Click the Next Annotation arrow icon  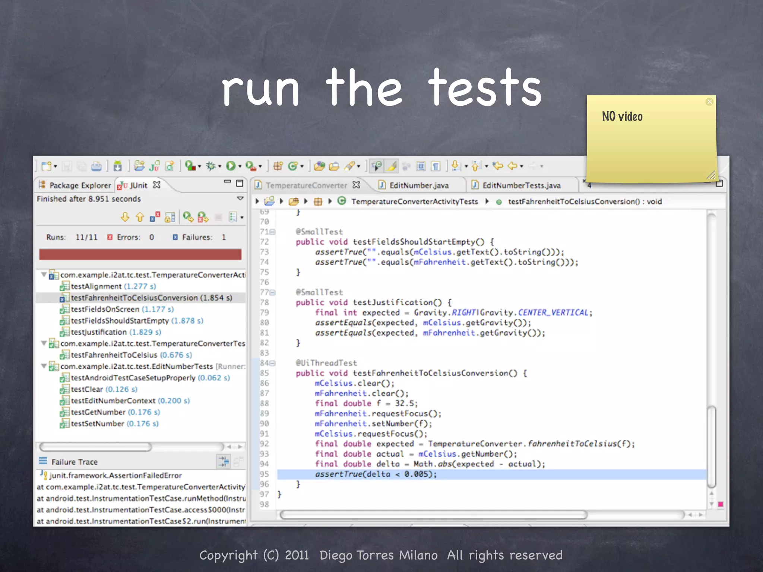pyautogui.click(x=455, y=166)
